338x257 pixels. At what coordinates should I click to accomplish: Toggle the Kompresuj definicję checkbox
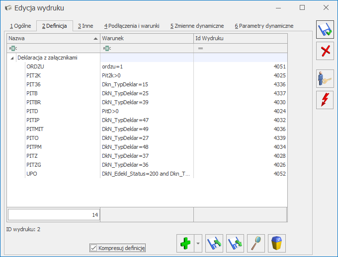point(93,248)
